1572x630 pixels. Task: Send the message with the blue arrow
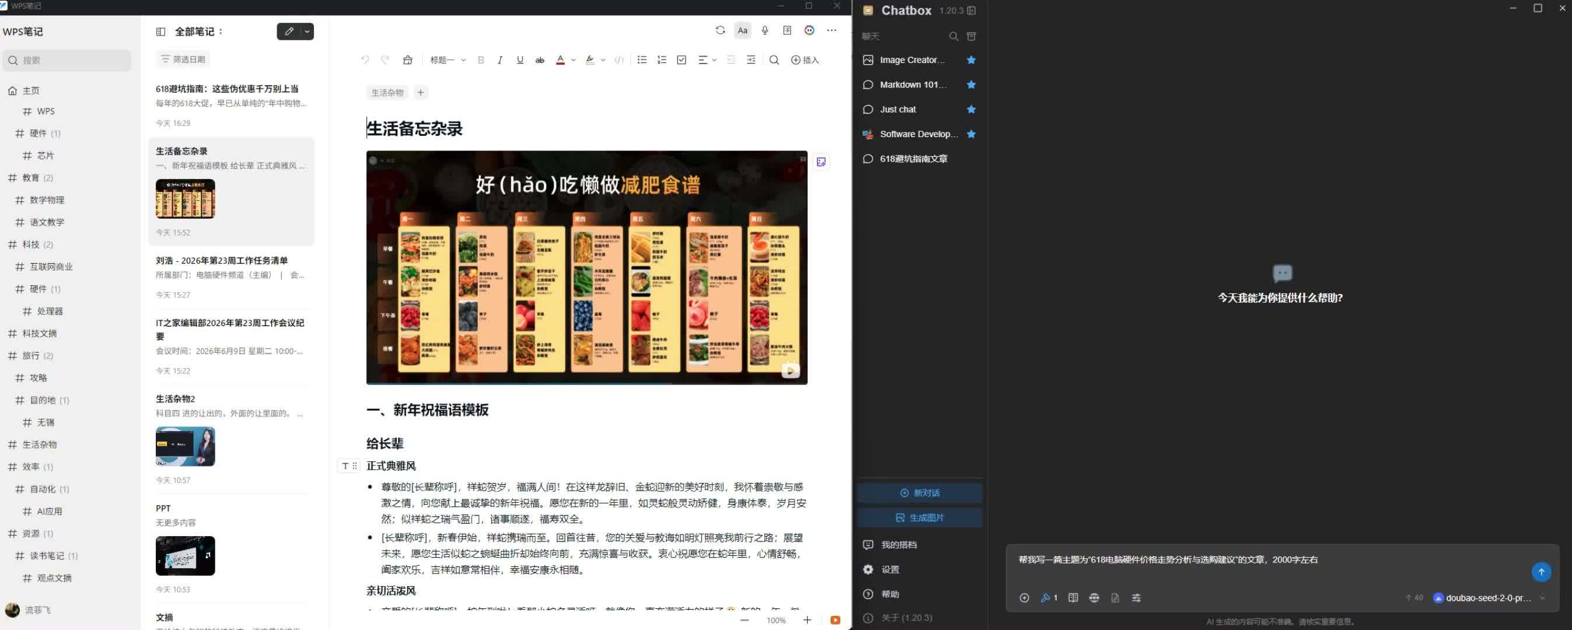click(1541, 572)
